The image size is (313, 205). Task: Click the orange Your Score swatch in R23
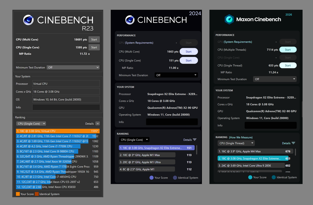[18, 194]
